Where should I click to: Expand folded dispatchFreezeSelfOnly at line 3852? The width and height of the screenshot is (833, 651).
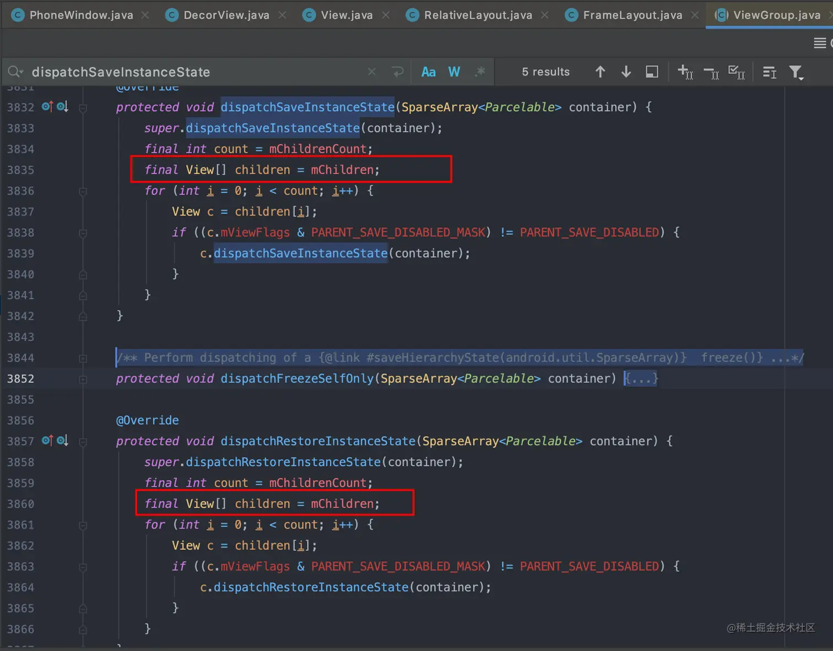point(83,379)
